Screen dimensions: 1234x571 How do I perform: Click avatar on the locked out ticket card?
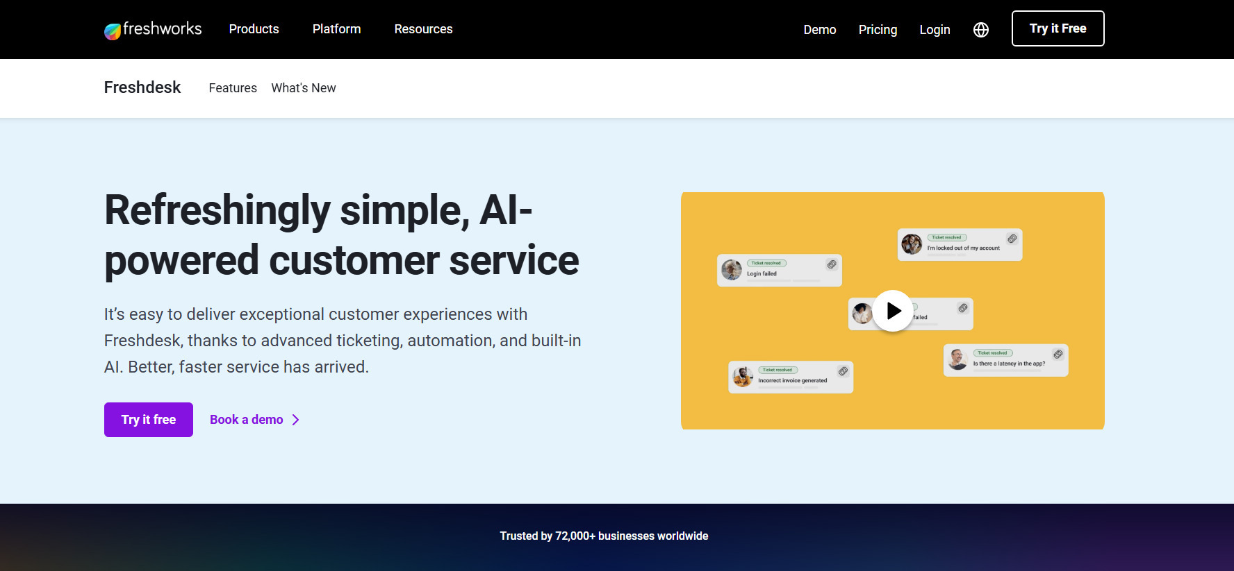coord(912,244)
